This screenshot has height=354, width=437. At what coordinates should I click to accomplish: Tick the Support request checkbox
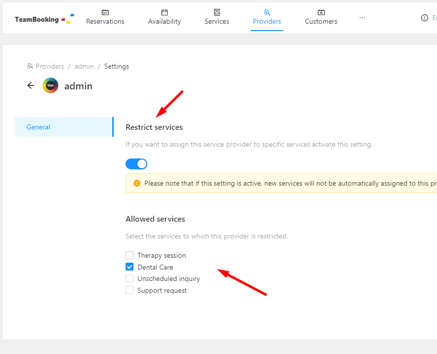[x=130, y=290]
